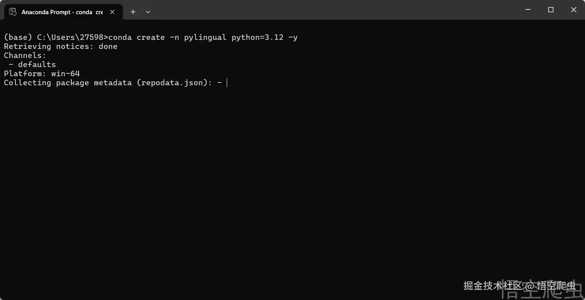Click python=3.12 in the command line

[x=257, y=37]
